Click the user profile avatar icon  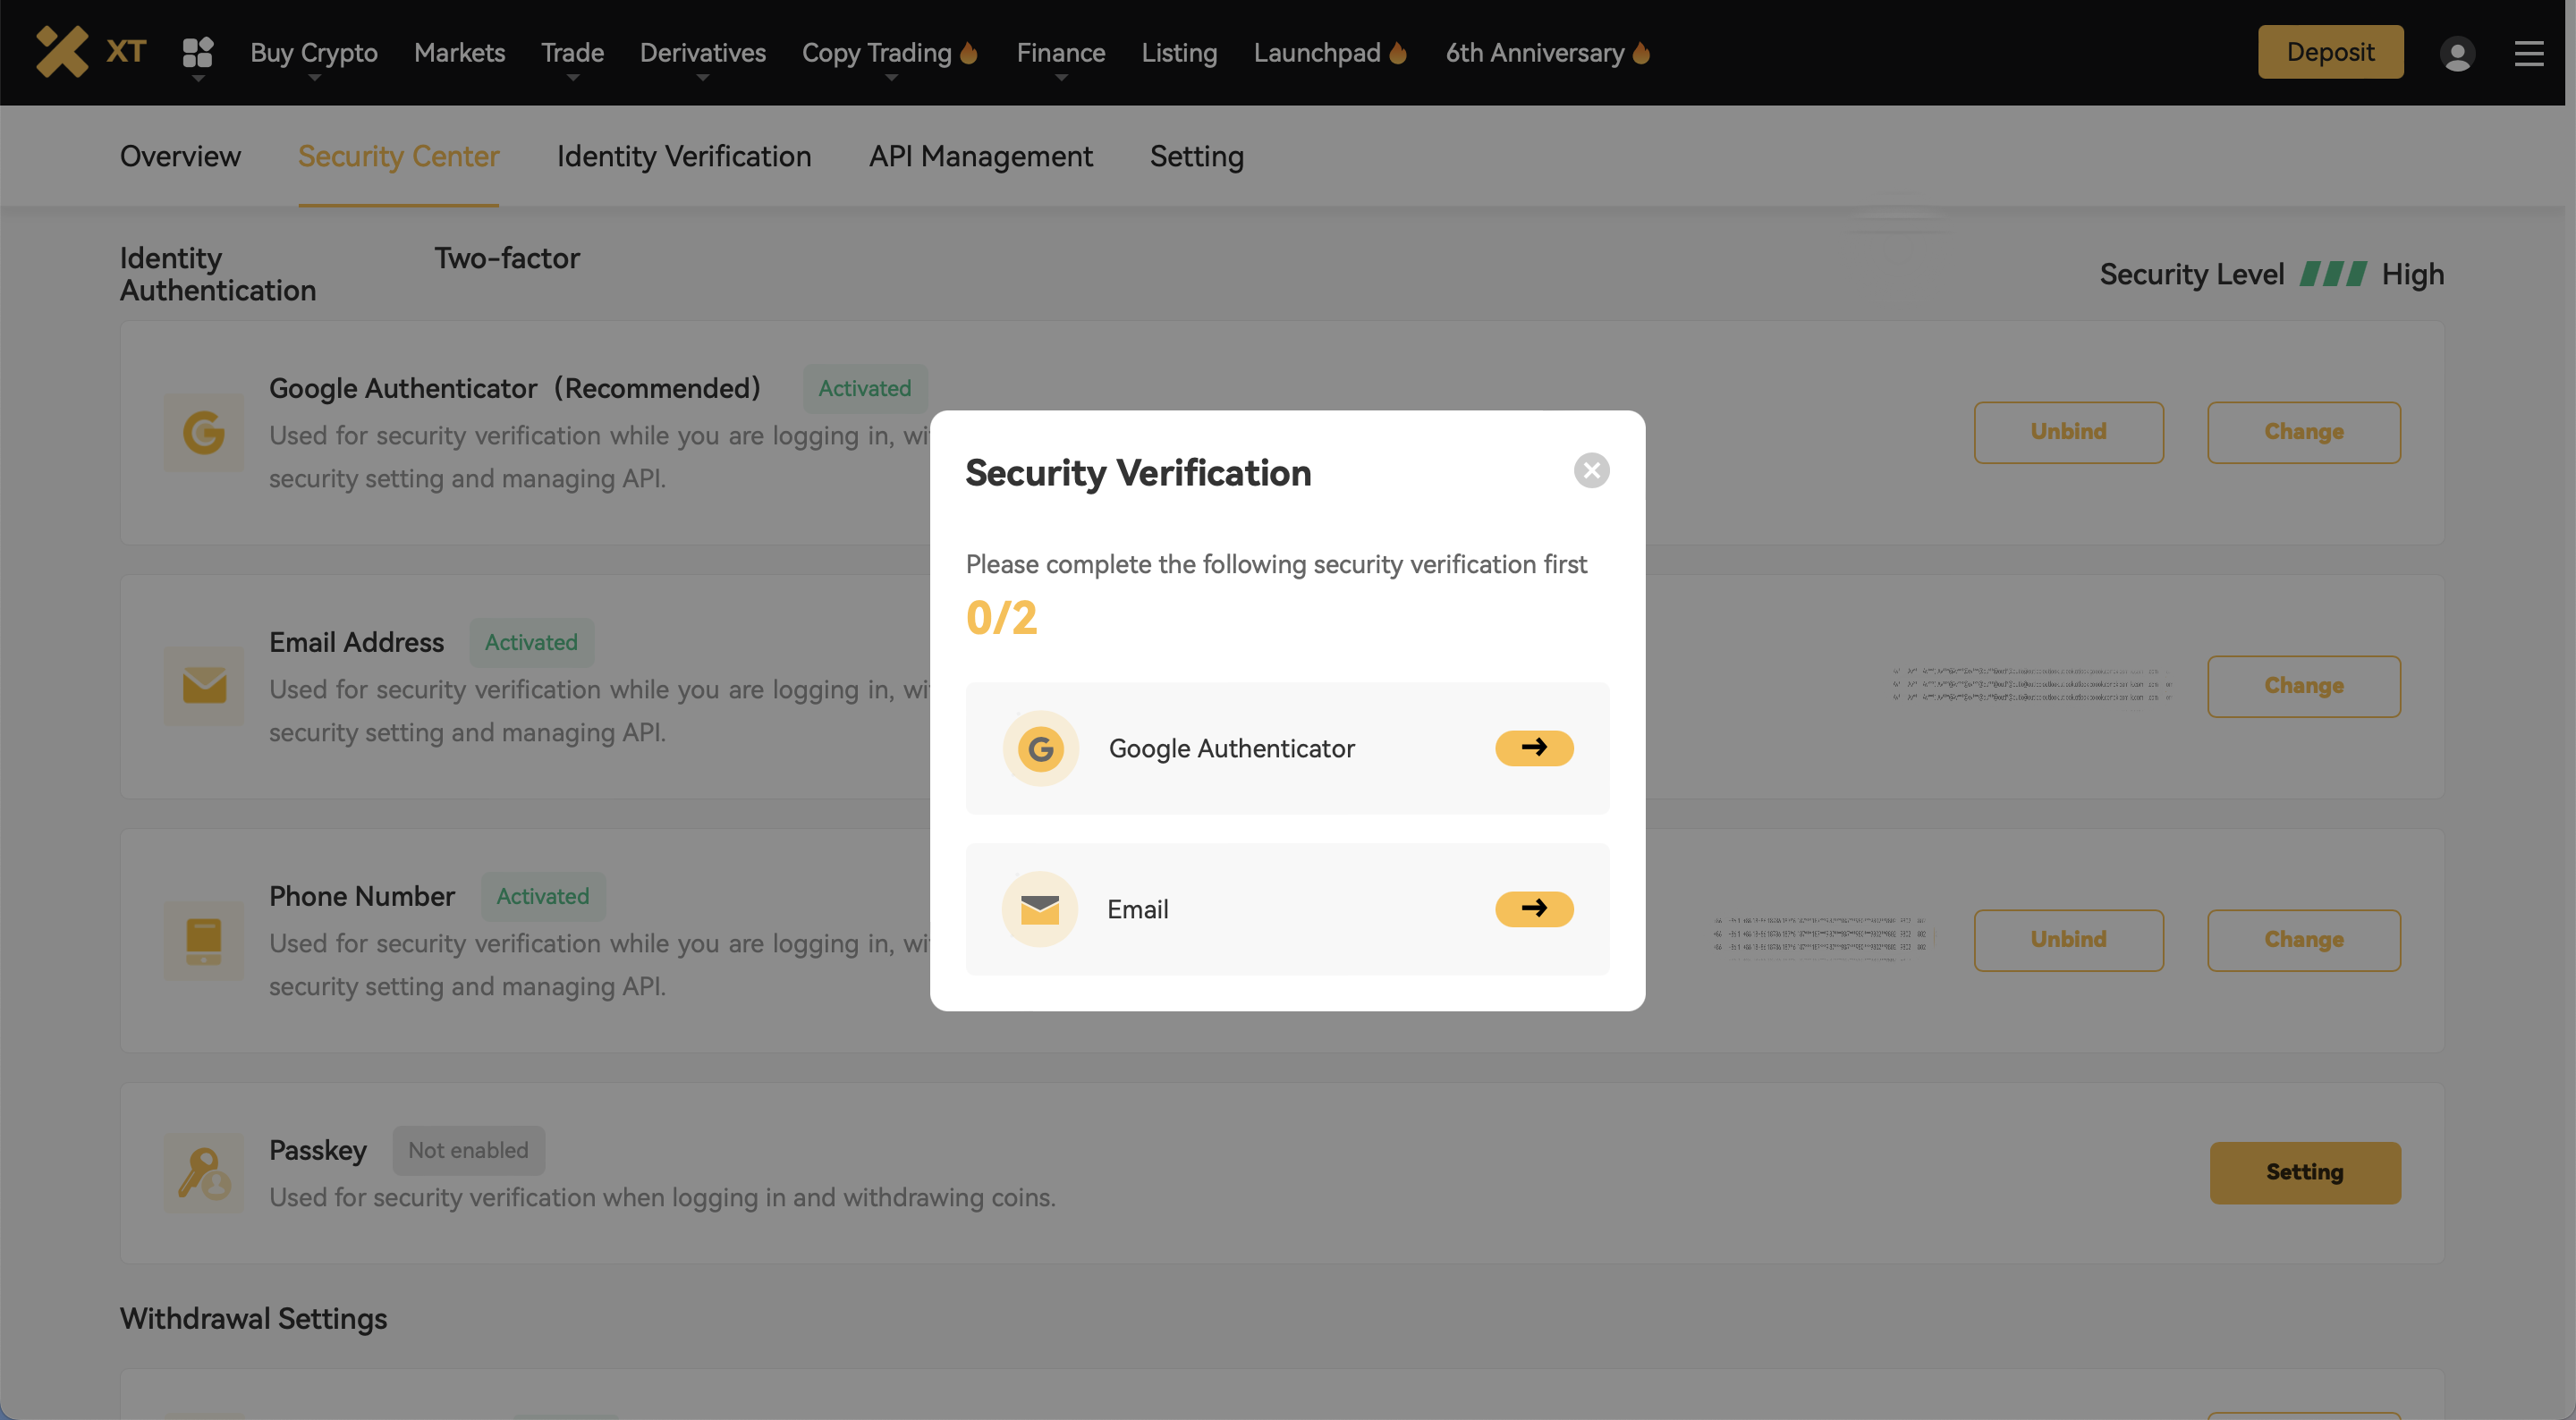pyautogui.click(x=2457, y=53)
